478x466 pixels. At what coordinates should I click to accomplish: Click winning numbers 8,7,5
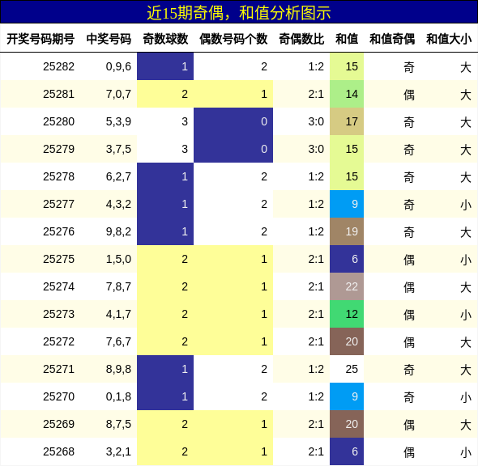point(118,424)
